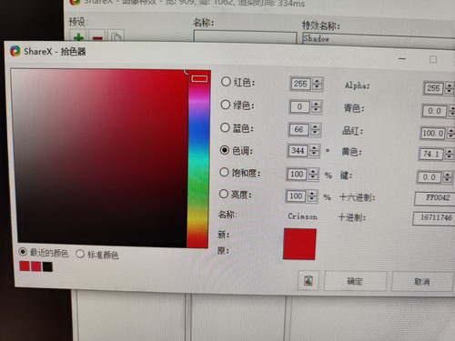The width and height of the screenshot is (455, 341).
Task: Select the 红色 (red) radio button
Action: tap(226, 82)
